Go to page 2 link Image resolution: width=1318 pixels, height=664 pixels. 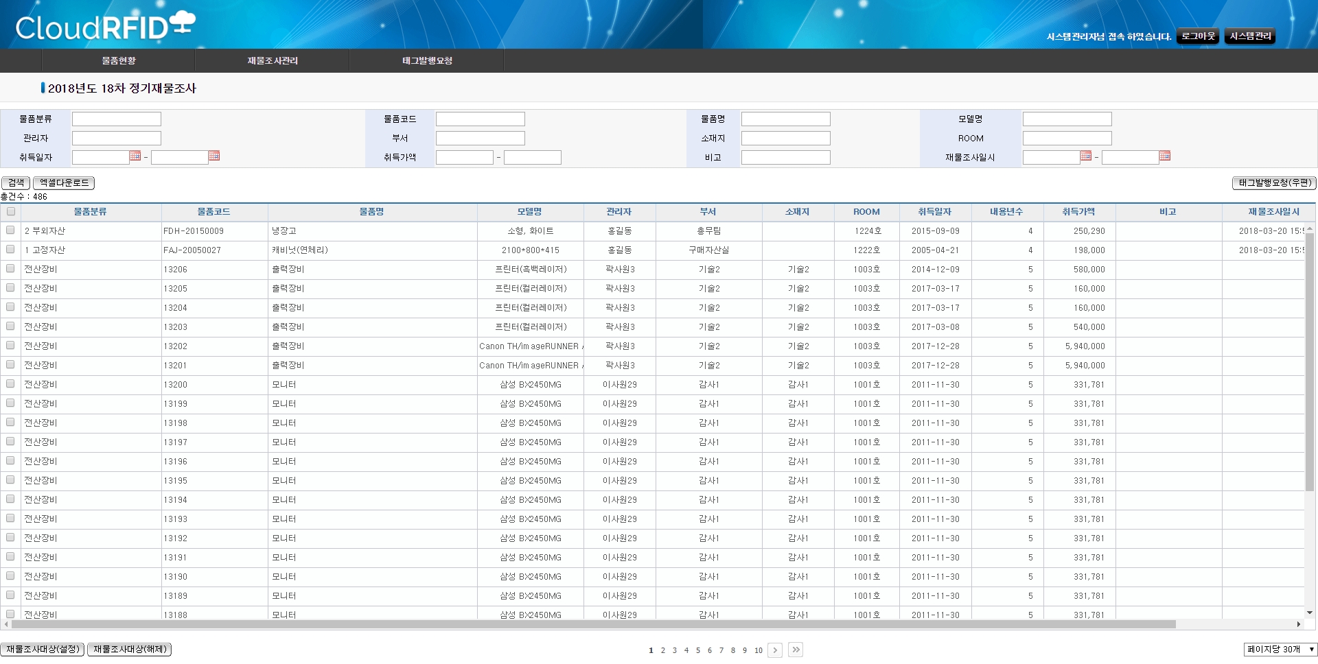tap(663, 650)
